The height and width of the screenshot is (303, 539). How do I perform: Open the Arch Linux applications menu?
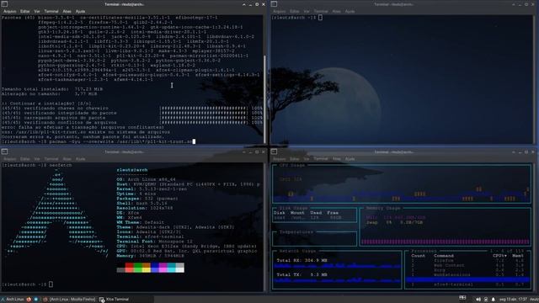(x=13, y=300)
